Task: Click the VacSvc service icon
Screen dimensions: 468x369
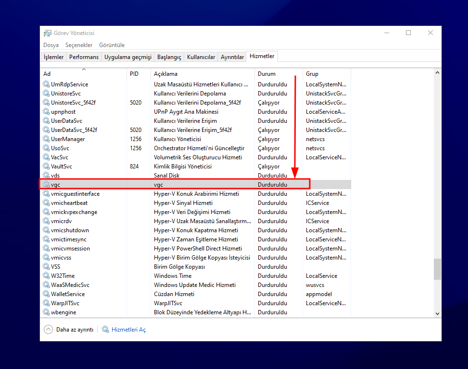Action: point(46,157)
